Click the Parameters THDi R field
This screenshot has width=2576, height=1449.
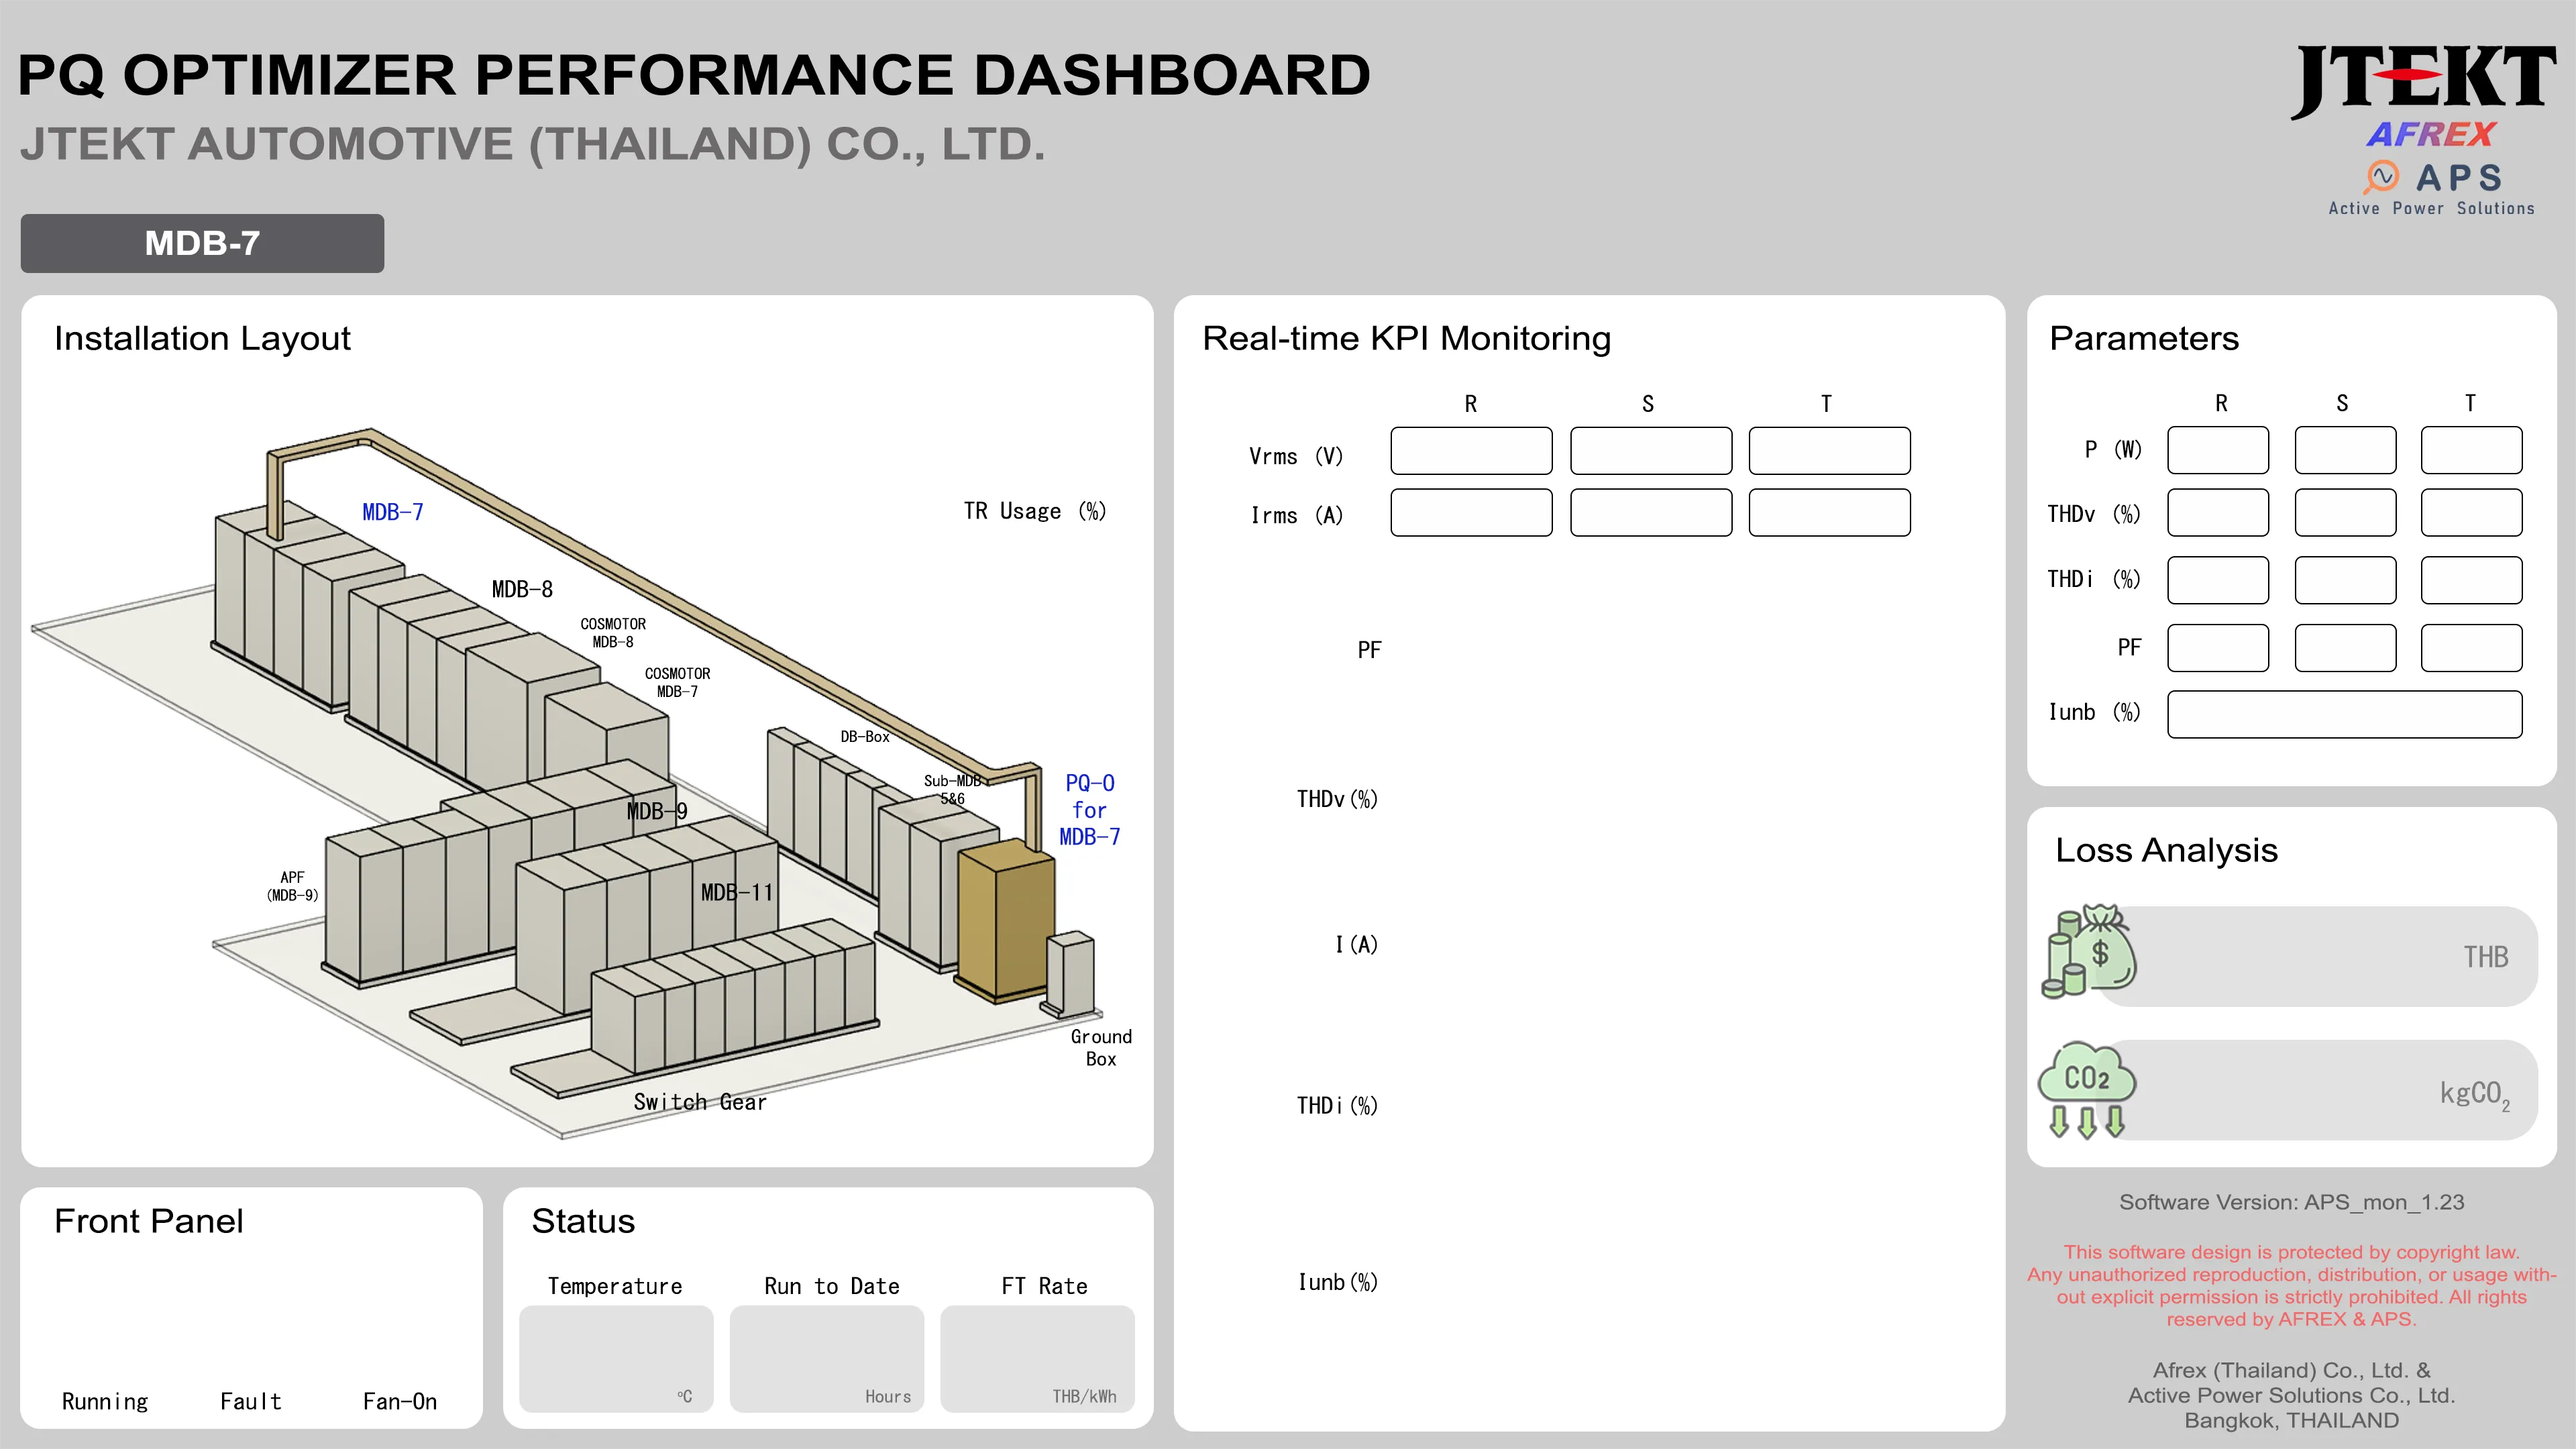2218,580
